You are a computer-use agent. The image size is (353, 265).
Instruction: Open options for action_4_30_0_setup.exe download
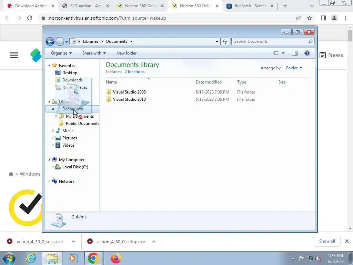point(154,242)
